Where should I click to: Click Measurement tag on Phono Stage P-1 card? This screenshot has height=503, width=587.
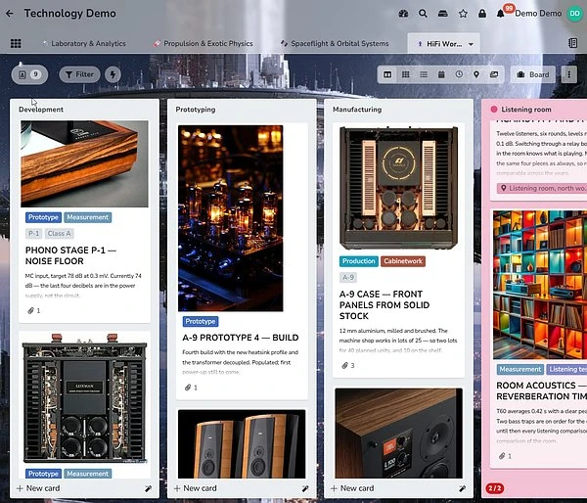88,217
